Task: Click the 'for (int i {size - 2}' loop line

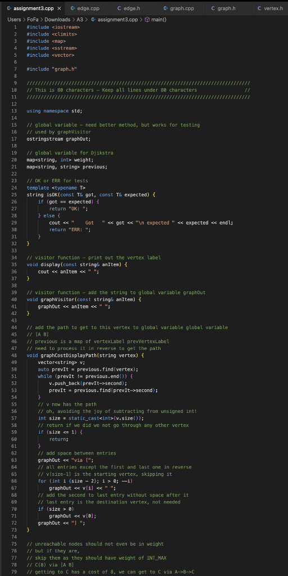Action: [x=85, y=481]
